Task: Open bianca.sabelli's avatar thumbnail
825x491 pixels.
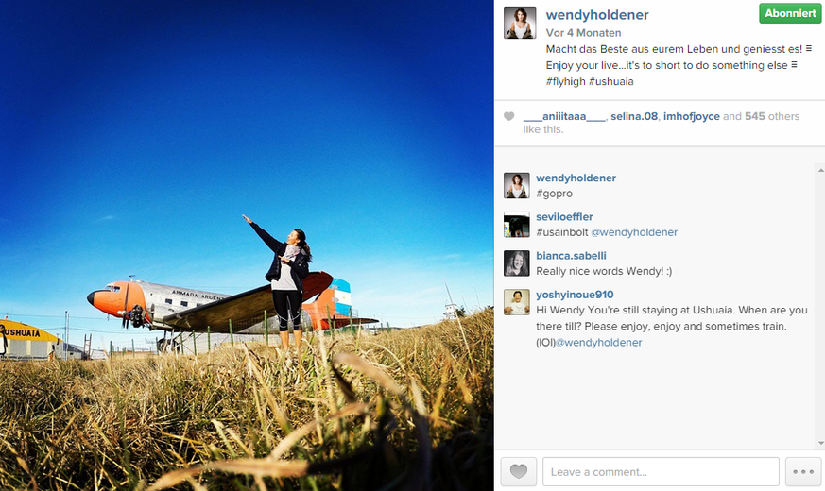Action: pos(517,263)
